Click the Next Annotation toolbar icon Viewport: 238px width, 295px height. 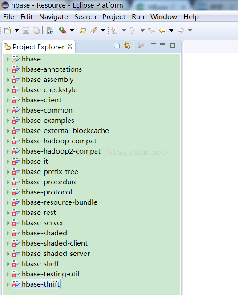click(114, 30)
